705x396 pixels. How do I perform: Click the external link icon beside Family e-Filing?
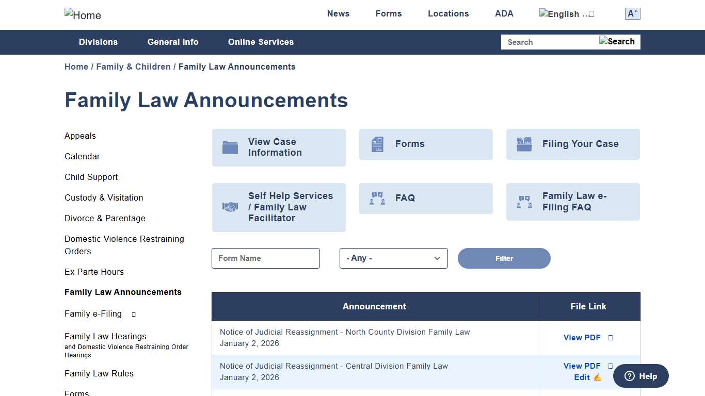click(133, 313)
